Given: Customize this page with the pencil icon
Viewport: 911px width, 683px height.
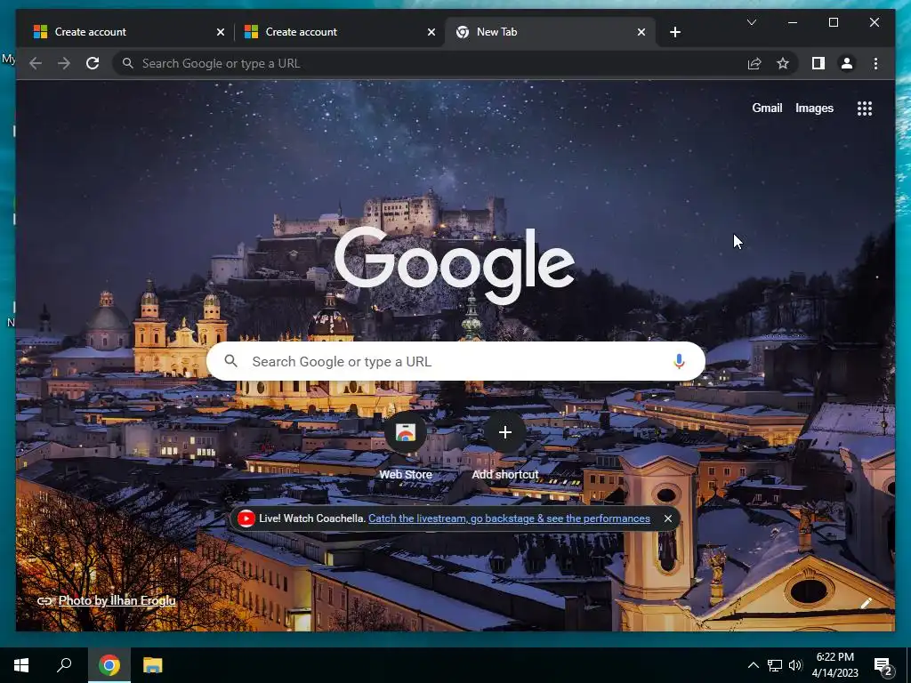Looking at the screenshot, I should pos(866,604).
